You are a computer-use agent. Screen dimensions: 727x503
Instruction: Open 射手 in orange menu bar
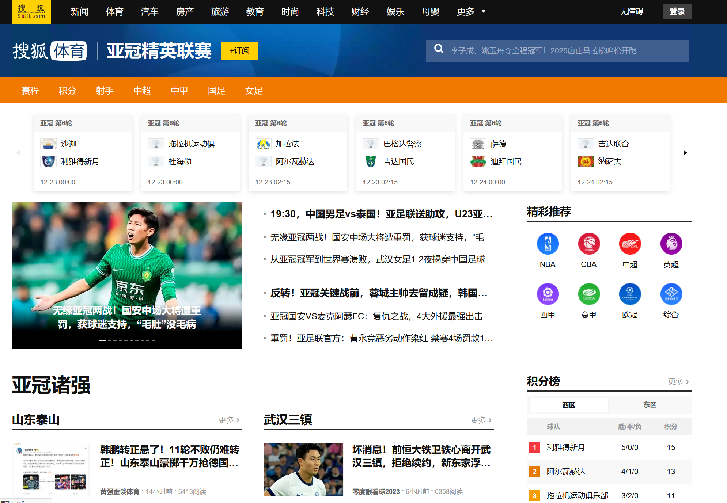click(x=105, y=90)
